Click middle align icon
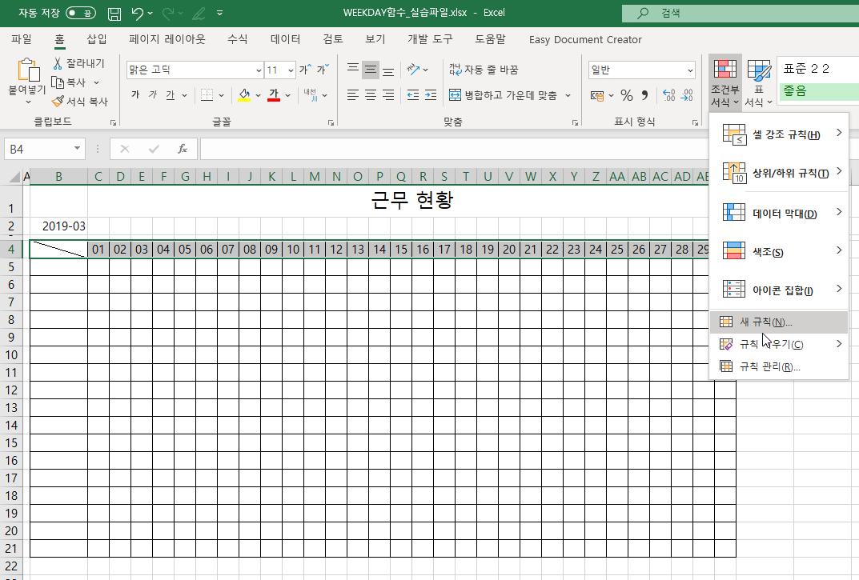 (371, 70)
